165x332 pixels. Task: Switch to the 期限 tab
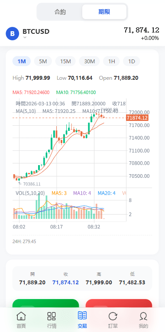104,12
